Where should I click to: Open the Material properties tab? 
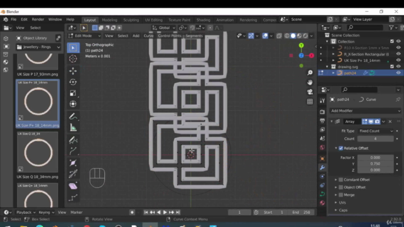click(323, 203)
